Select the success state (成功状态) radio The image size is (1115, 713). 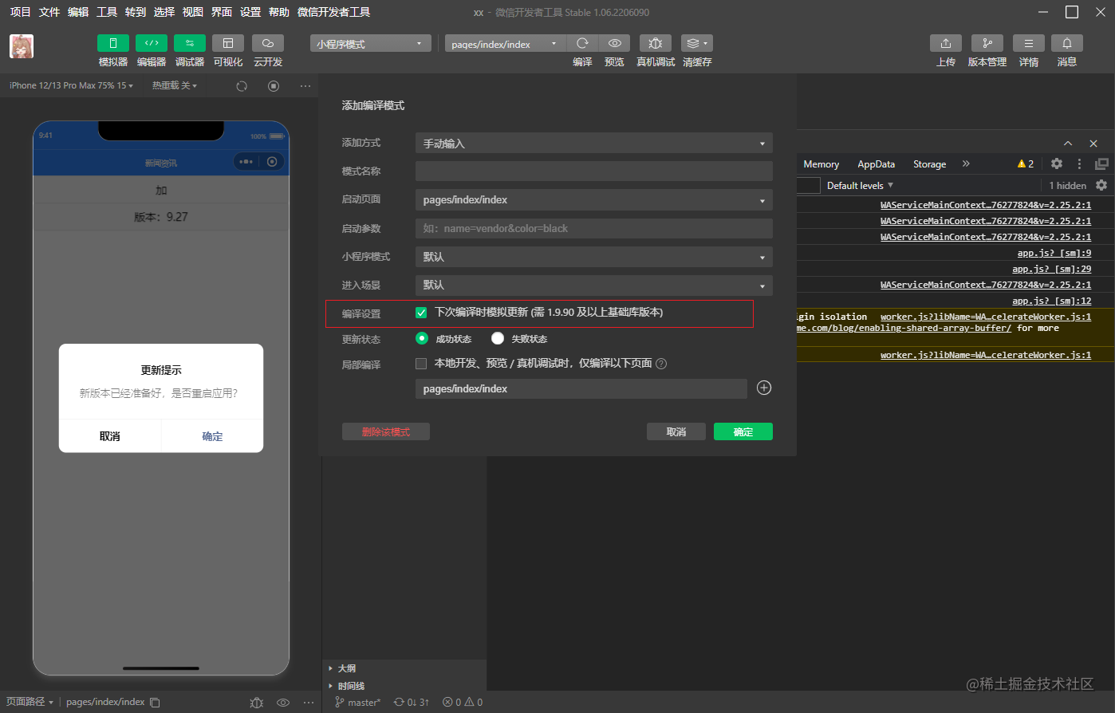click(x=422, y=338)
